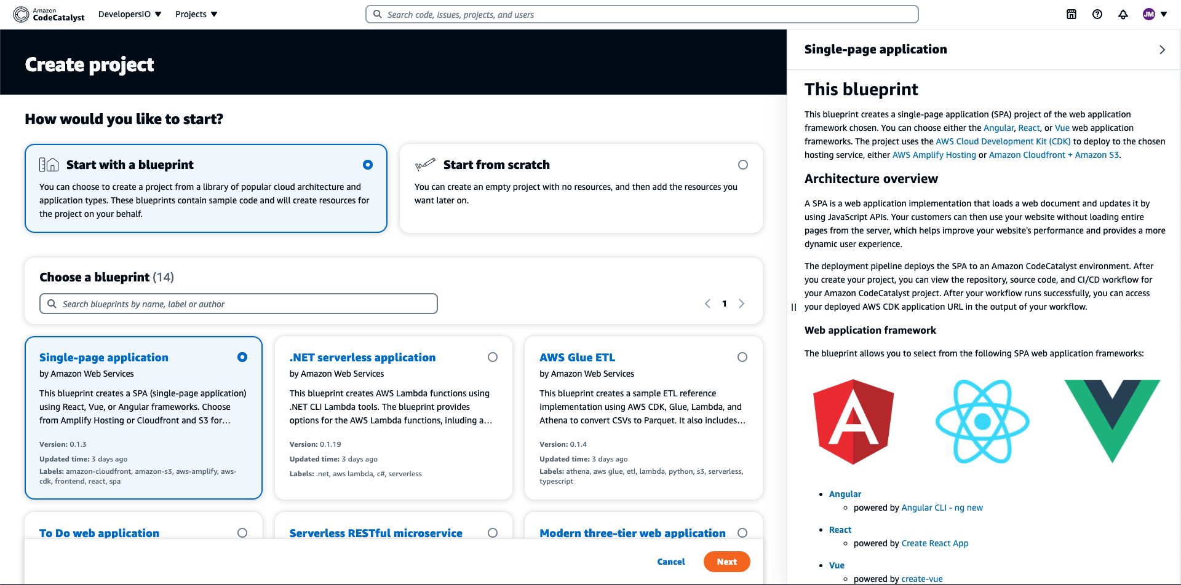The width and height of the screenshot is (1181, 585).
Task: Follow the AWS Amplify Hosting link
Action: pyautogui.click(x=934, y=155)
